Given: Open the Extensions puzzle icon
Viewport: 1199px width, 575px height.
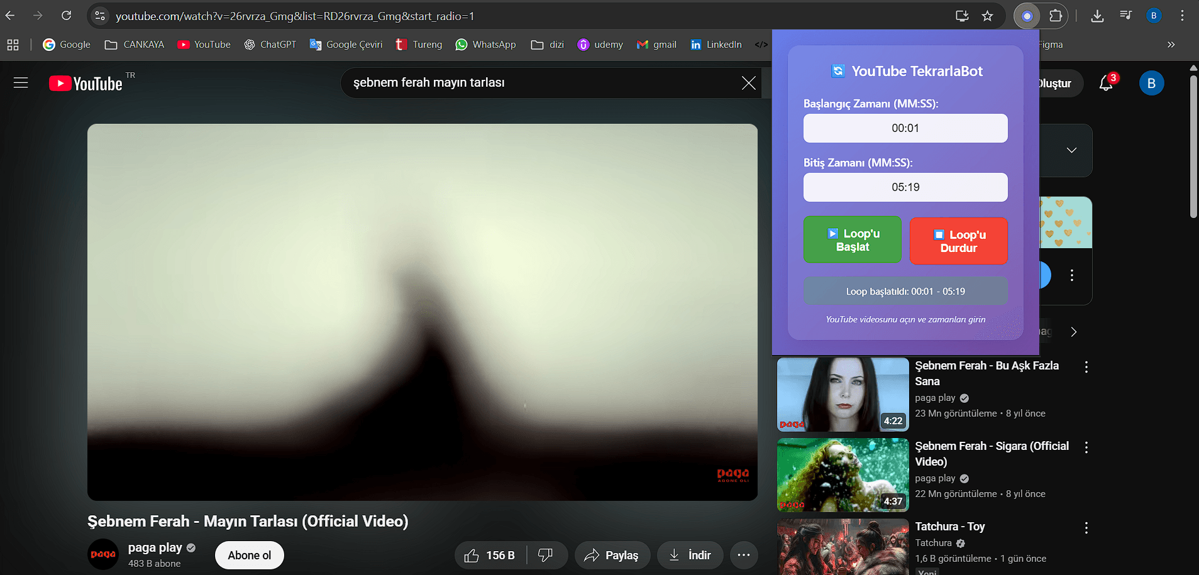Looking at the screenshot, I should [x=1056, y=16].
